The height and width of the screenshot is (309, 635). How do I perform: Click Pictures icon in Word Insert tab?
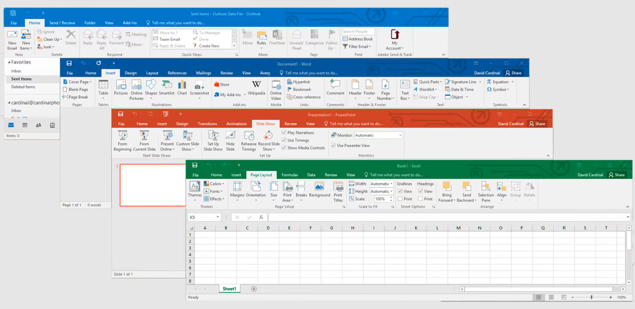121,87
